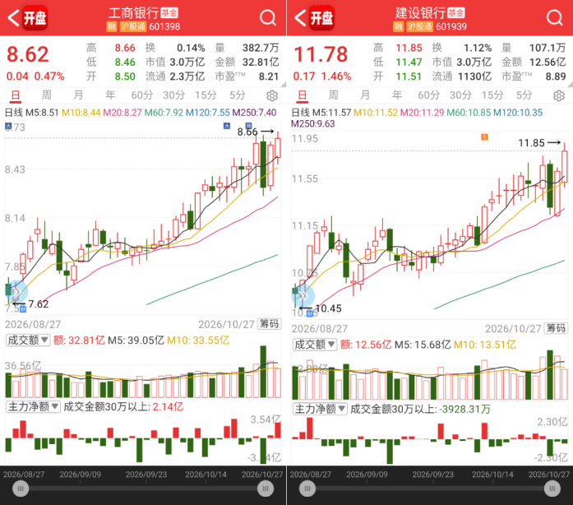
Task: Tap 沪股通 badge under 工商银行
Action: [133, 26]
